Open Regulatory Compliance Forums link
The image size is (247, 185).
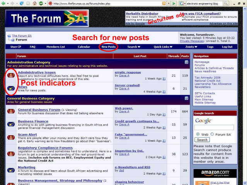(45, 148)
